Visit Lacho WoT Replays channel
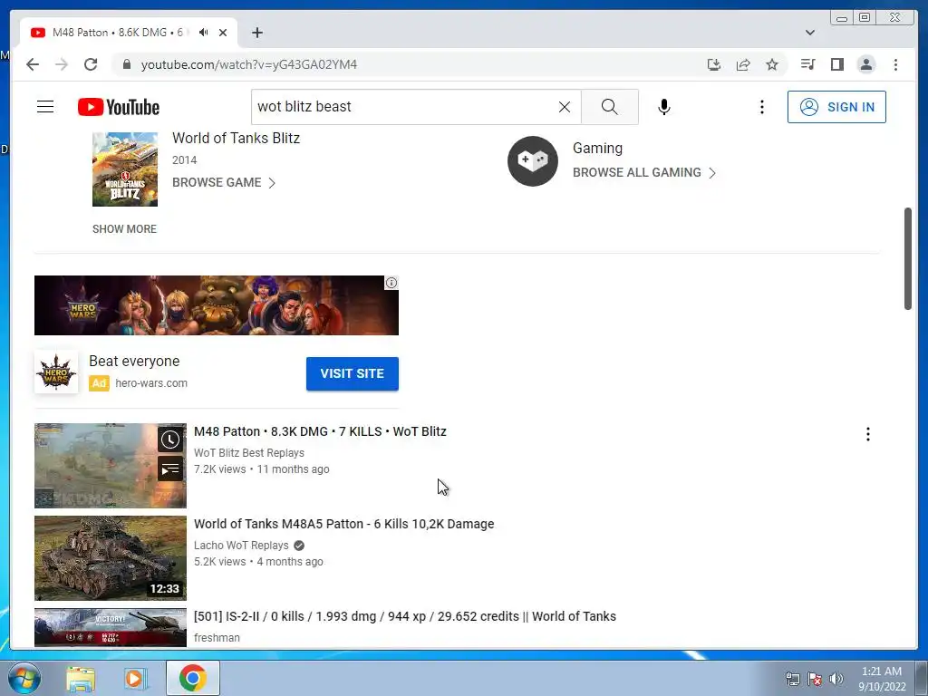Screen dimensions: 928x696 (x=241, y=545)
